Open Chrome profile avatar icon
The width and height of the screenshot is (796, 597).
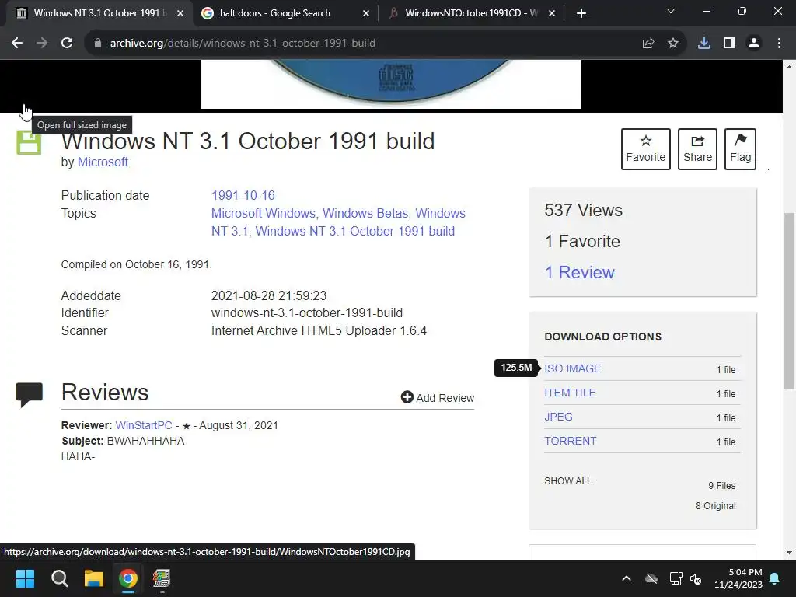click(x=754, y=44)
